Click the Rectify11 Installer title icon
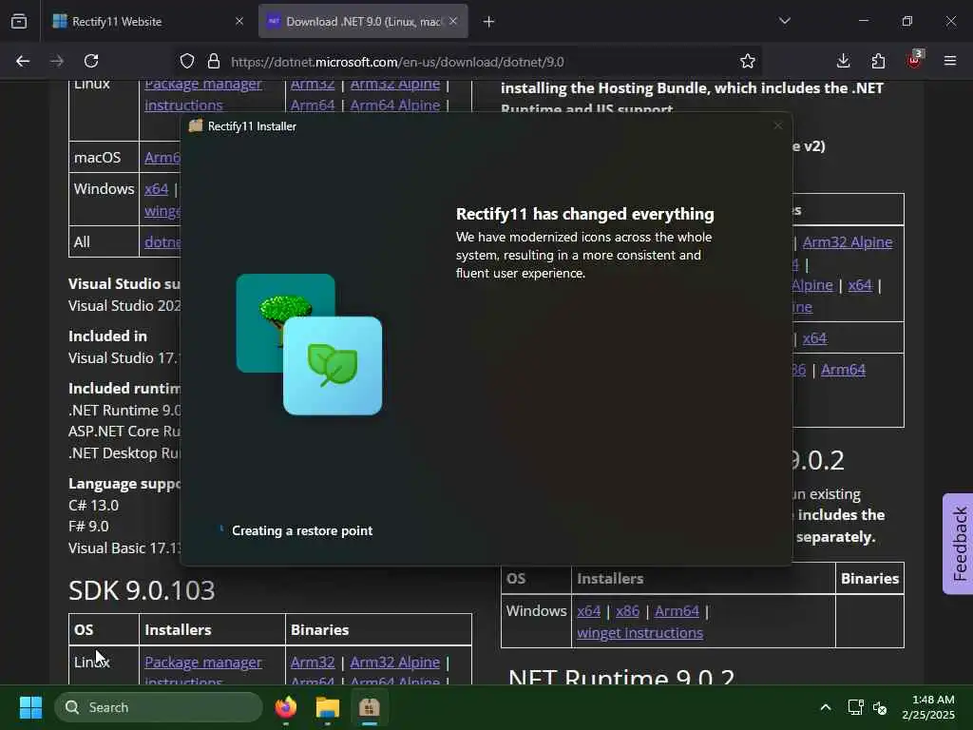973x730 pixels. click(x=196, y=126)
